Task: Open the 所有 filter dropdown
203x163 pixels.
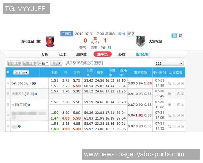Action: point(43,63)
